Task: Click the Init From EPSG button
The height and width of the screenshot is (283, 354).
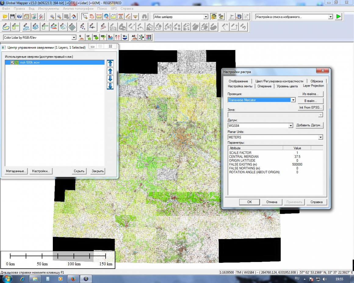Action: pyautogui.click(x=310, y=108)
